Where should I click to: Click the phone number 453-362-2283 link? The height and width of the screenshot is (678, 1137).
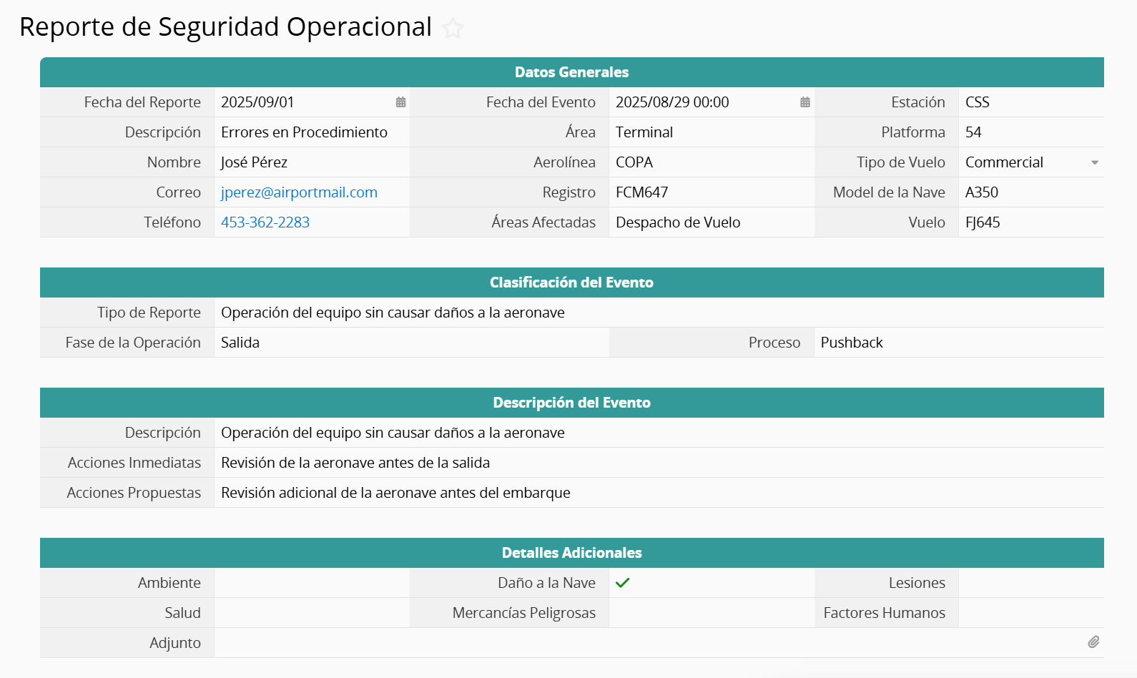[x=265, y=222]
